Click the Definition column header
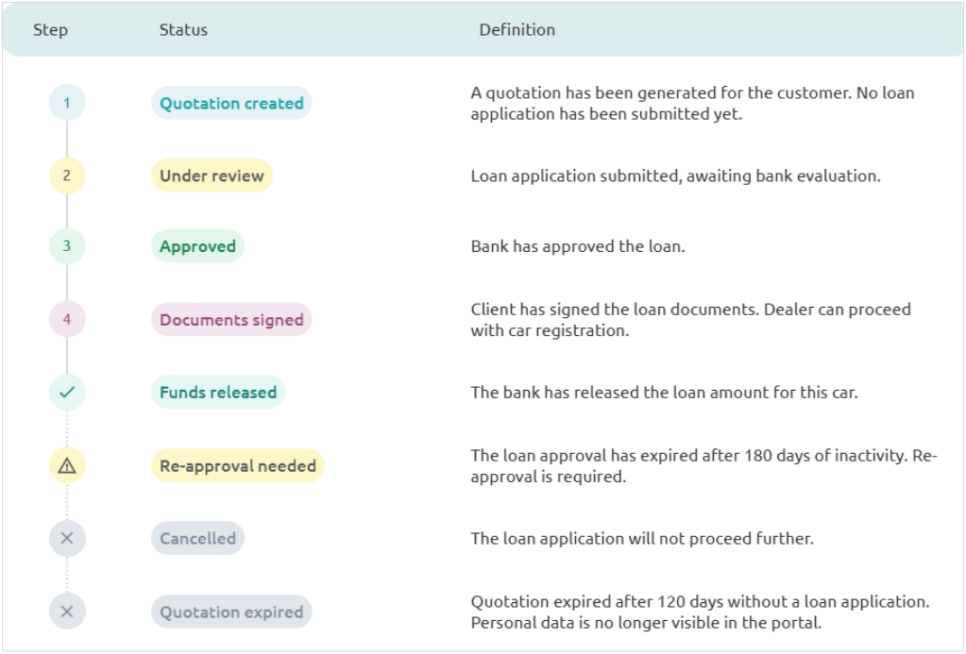966x654 pixels. [x=517, y=29]
